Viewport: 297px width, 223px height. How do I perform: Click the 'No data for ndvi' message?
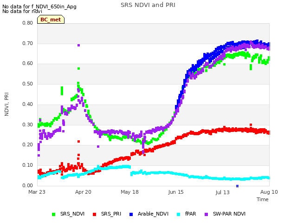point(22,11)
